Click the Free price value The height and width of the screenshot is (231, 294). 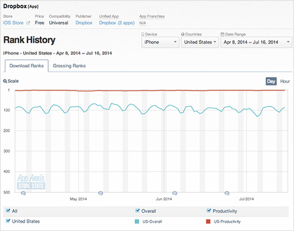coord(39,23)
